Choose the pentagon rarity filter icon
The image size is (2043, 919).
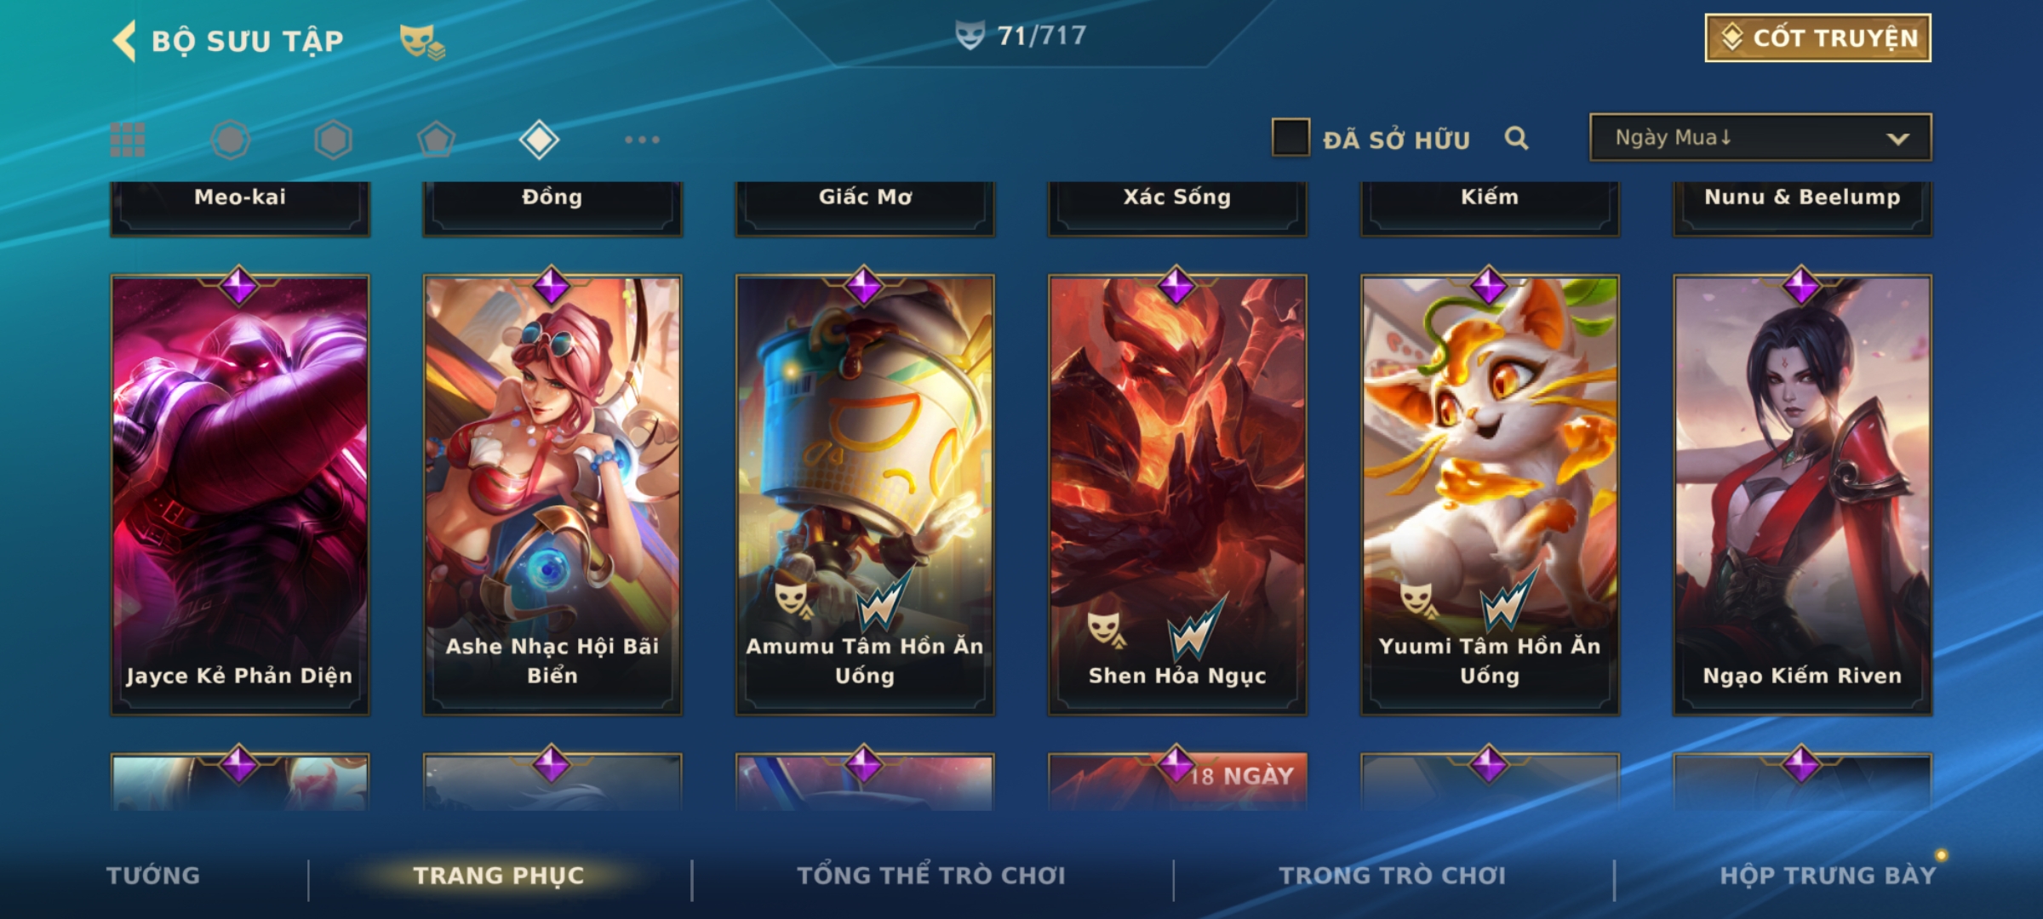(x=436, y=140)
